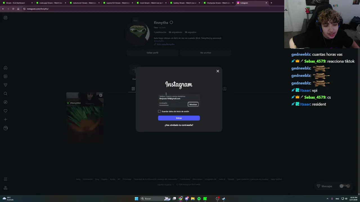Click the blue Entrar login button

(179, 118)
